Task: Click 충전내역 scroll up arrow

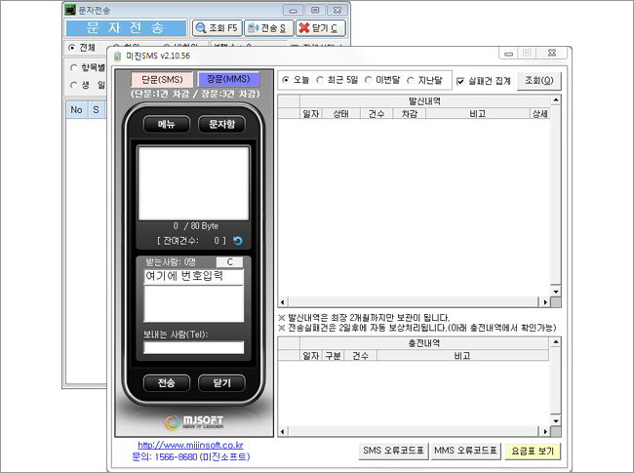Action: (x=556, y=342)
